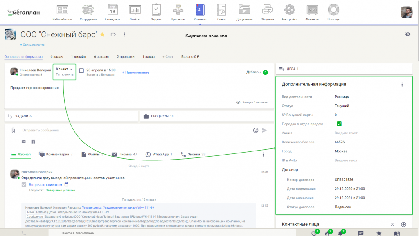Click + Напоминание link
419x236 pixels.
click(135, 72)
